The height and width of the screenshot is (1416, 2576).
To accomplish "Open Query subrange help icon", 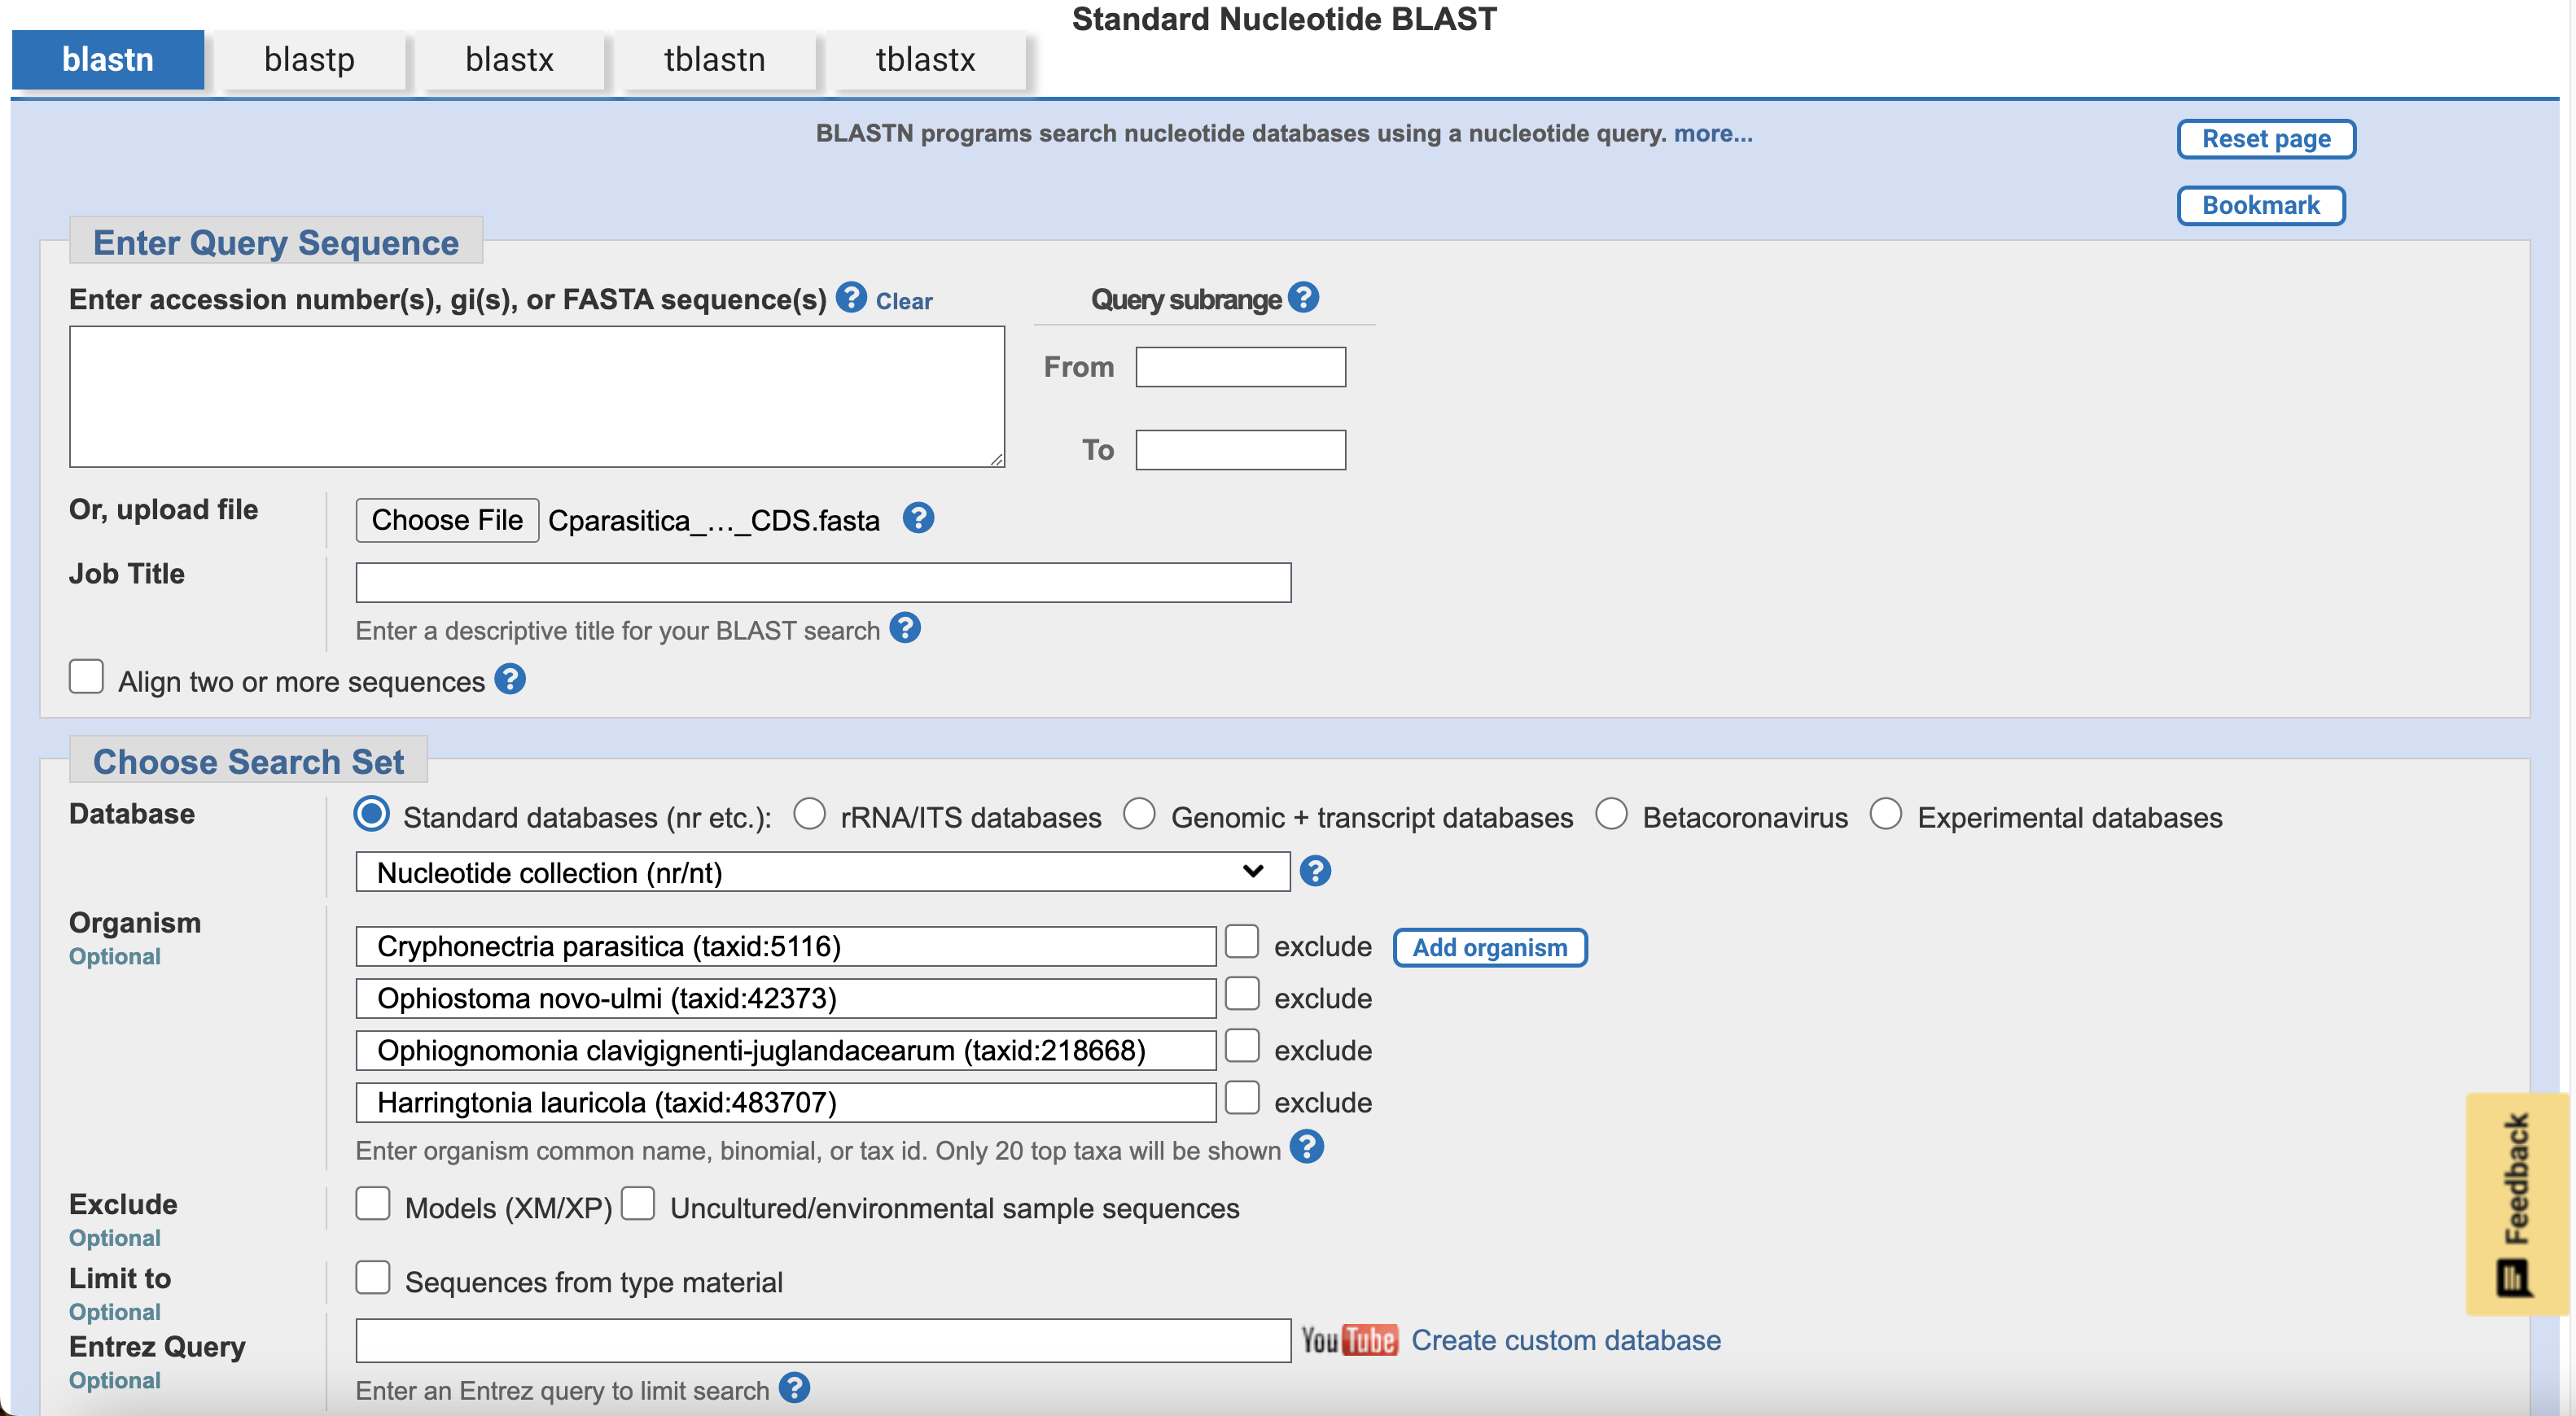I will coord(1303,298).
